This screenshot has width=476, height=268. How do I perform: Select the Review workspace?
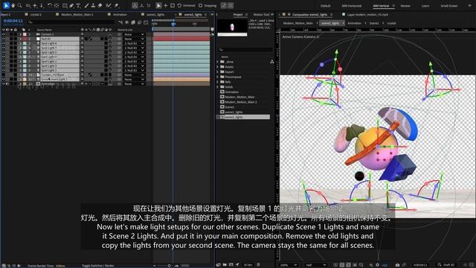[405, 5]
